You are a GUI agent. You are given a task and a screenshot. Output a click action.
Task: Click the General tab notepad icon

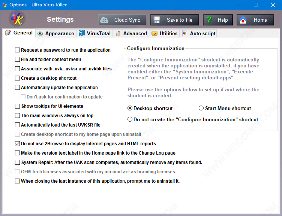coord(8,33)
